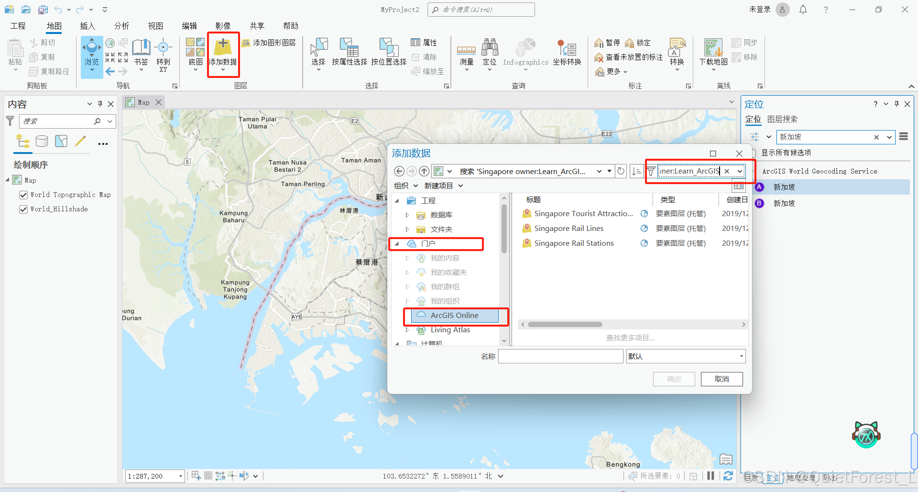918x492 pixels.
Task: Close the Map view tab
Action: click(x=159, y=102)
